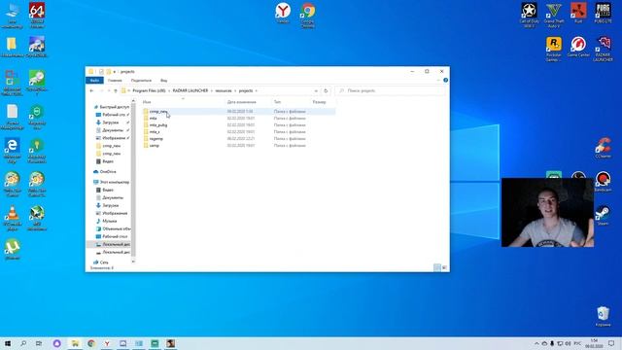Expand chevron after resources breadcrumb
This screenshot has width=622, height=350.
(235, 90)
